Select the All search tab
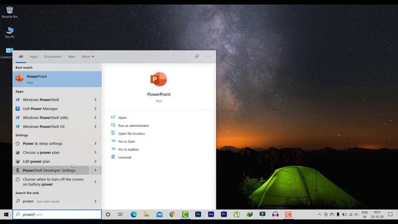 pyautogui.click(x=21, y=57)
